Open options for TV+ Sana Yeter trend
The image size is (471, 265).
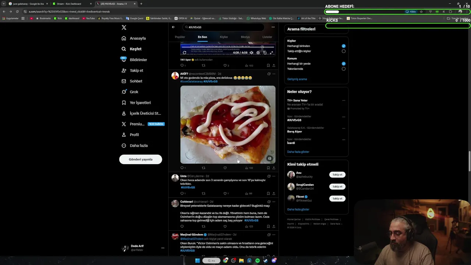coord(344,100)
